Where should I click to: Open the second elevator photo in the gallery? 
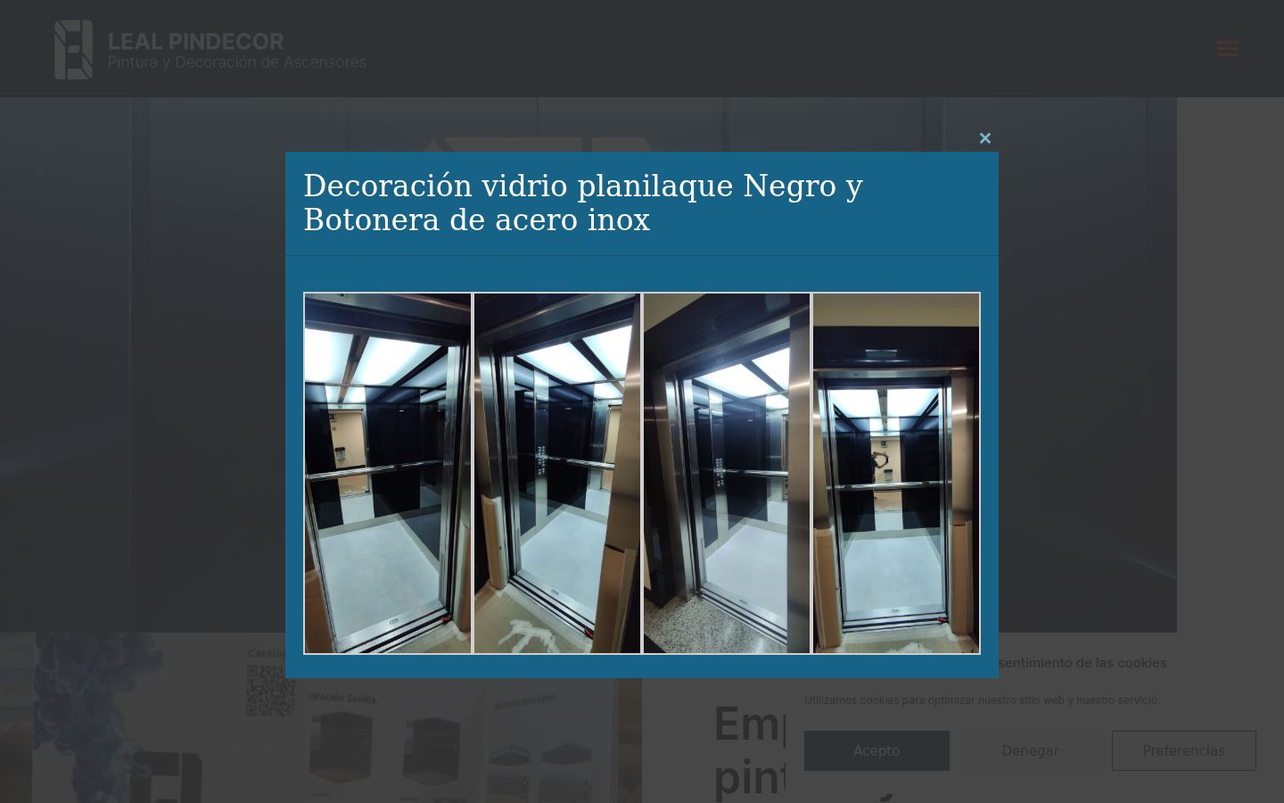[557, 473]
